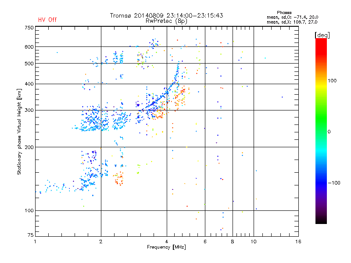Click the 100 km height tick label
Image resolution: width=351 pixels, height=263 pixels.
tap(29, 211)
